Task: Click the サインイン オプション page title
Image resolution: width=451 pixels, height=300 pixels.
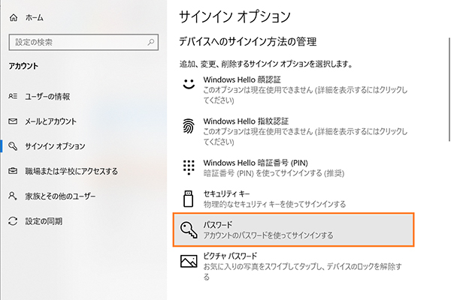Action: pyautogui.click(x=235, y=17)
